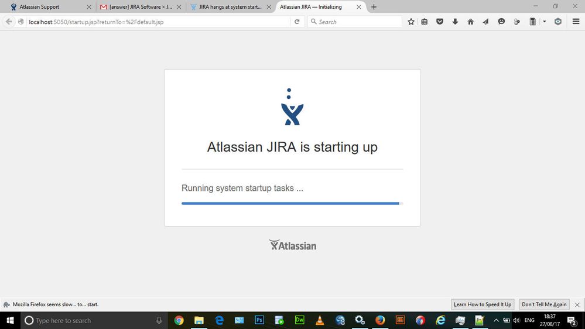The image size is (585, 329).
Task: Reload the current page
Action: [x=297, y=22]
